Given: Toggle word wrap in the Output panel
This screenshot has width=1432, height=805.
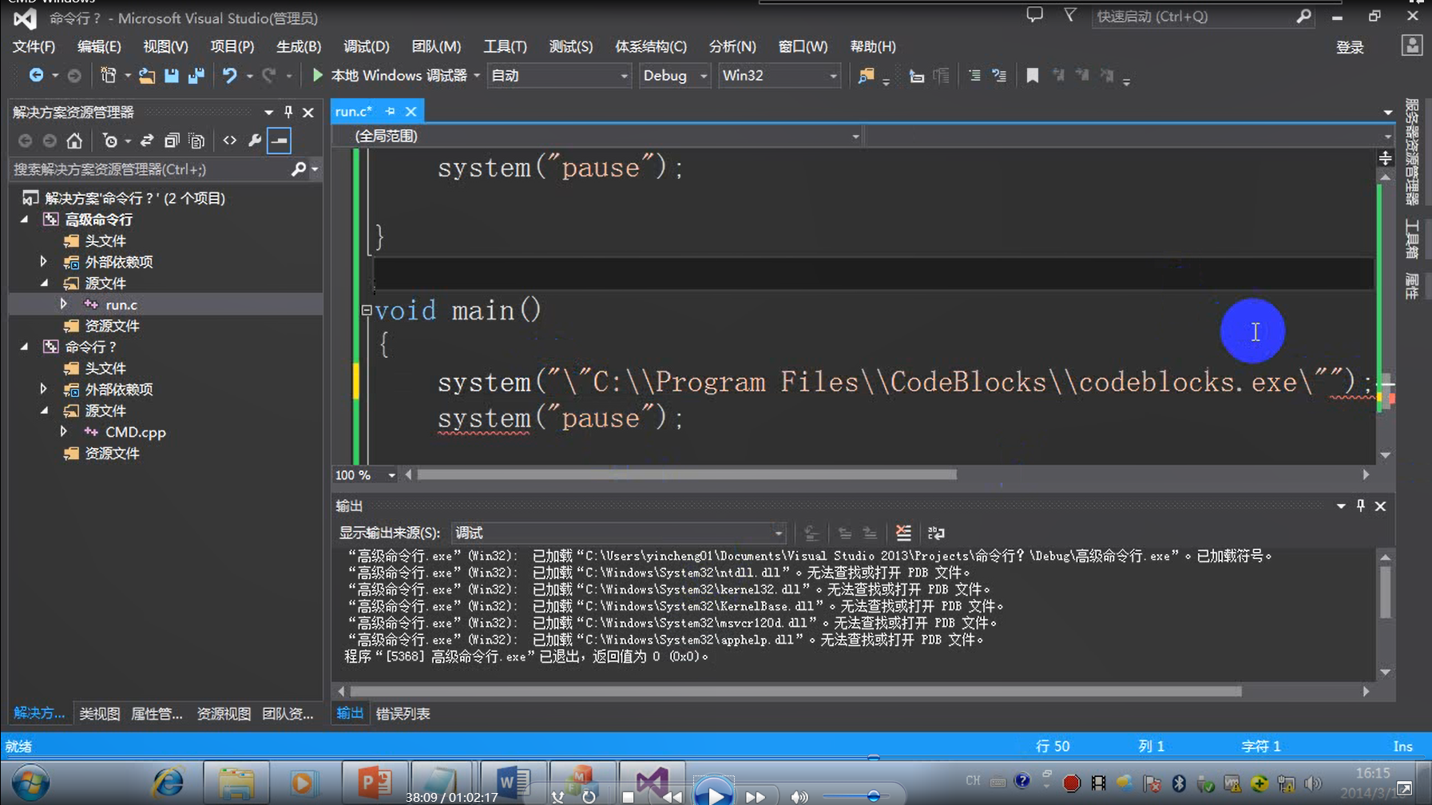Looking at the screenshot, I should point(936,533).
